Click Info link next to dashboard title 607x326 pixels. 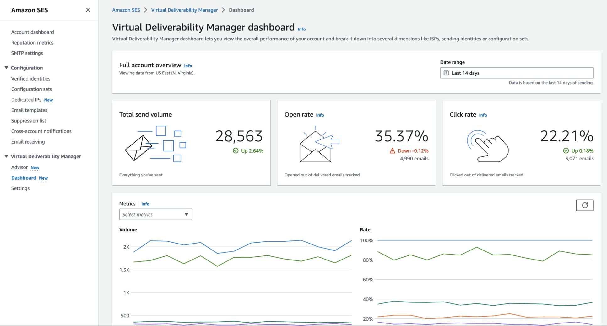[x=301, y=29]
